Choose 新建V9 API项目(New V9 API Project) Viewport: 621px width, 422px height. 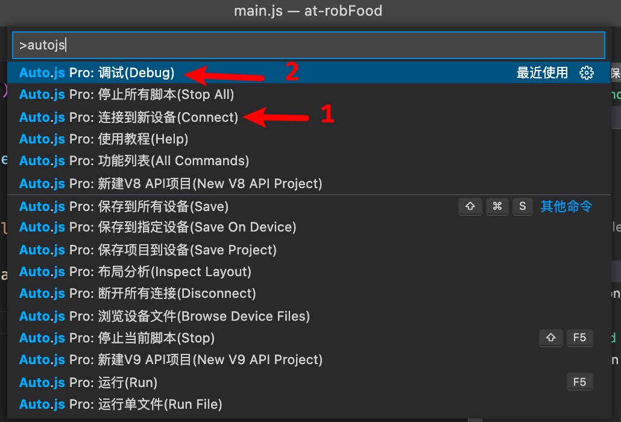309,359
